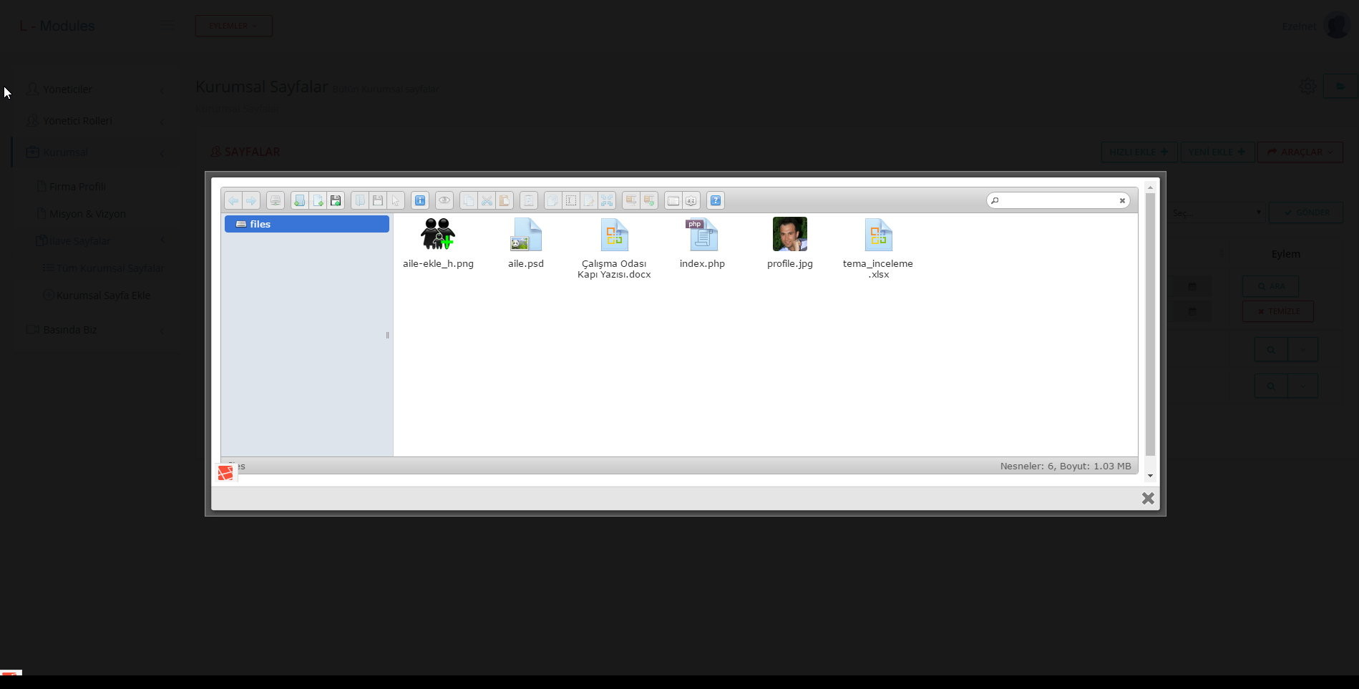Viewport: 1359px width, 689px height.
Task: Duplicate the selected file icon
Action: pos(552,200)
